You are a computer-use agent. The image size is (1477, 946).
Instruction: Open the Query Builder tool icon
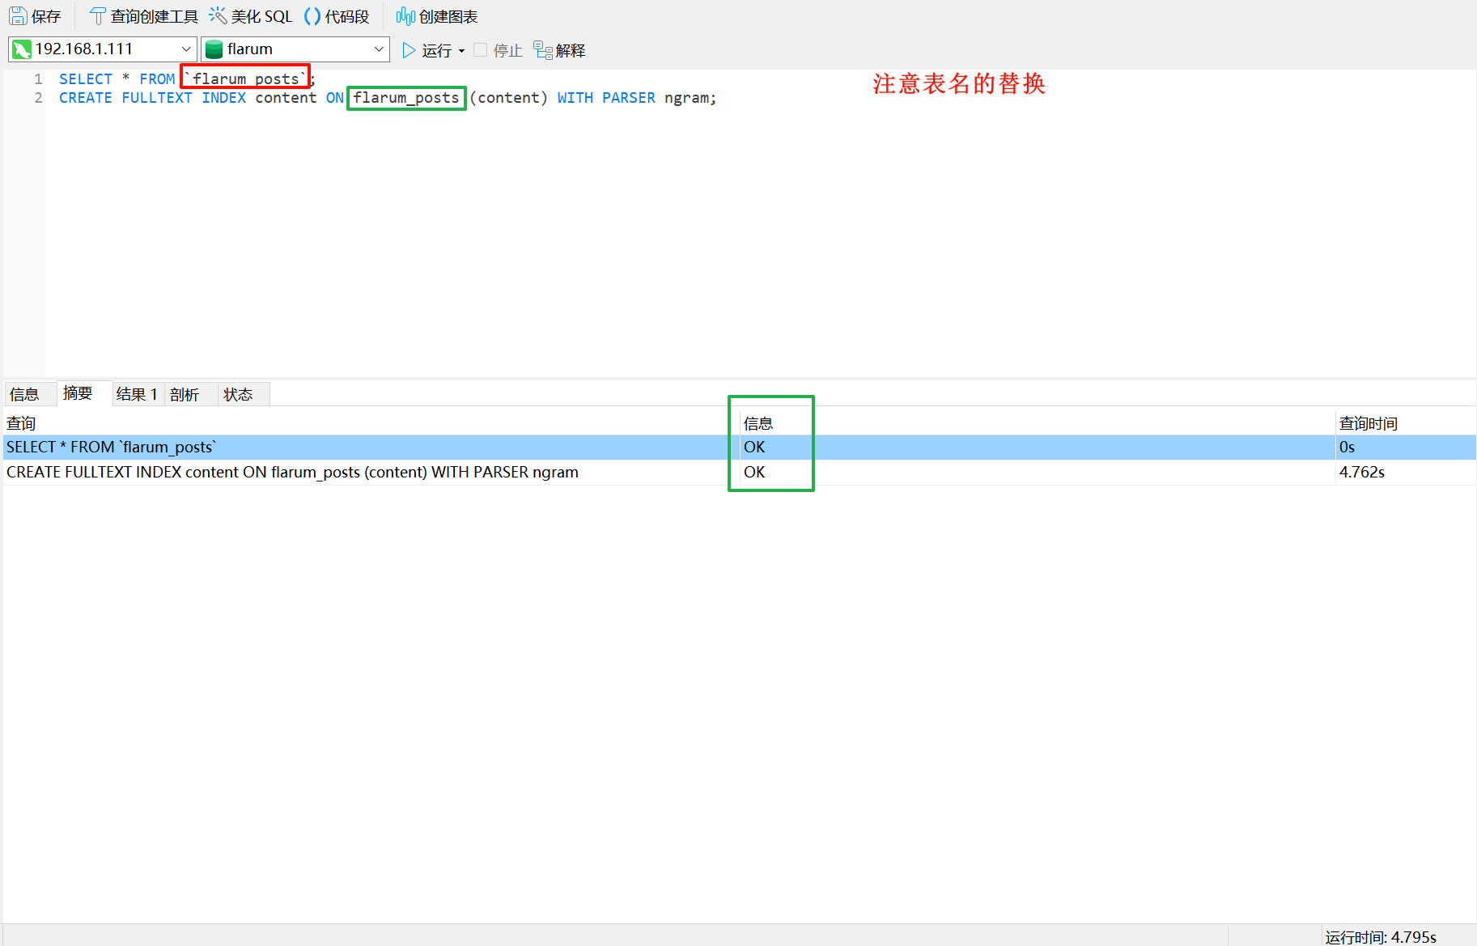[97, 16]
